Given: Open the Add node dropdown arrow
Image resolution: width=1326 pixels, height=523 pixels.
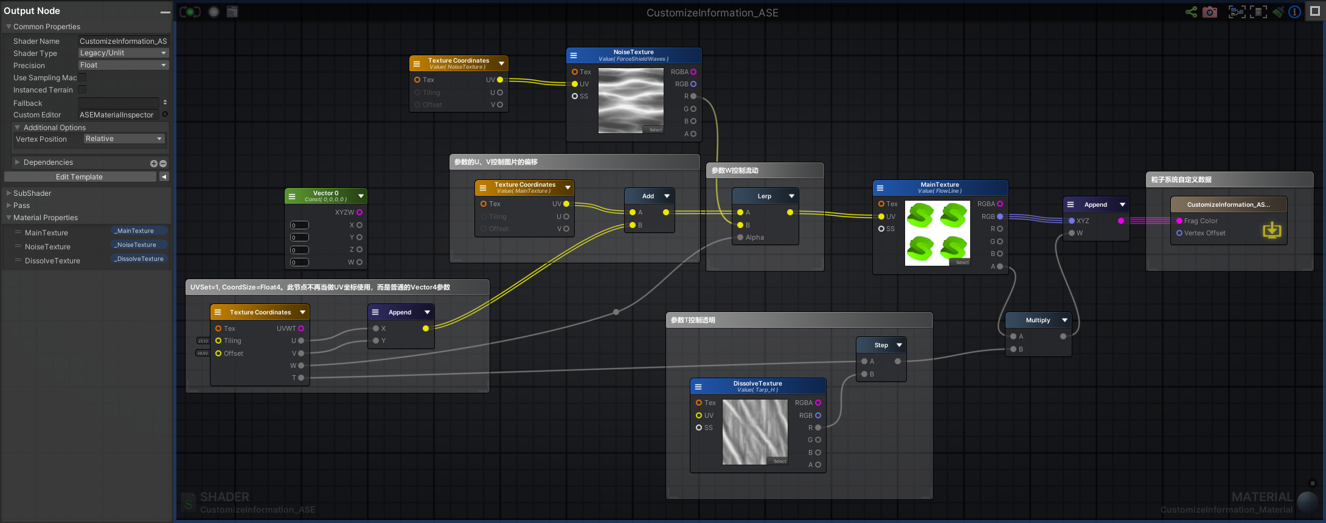Looking at the screenshot, I should pos(667,196).
